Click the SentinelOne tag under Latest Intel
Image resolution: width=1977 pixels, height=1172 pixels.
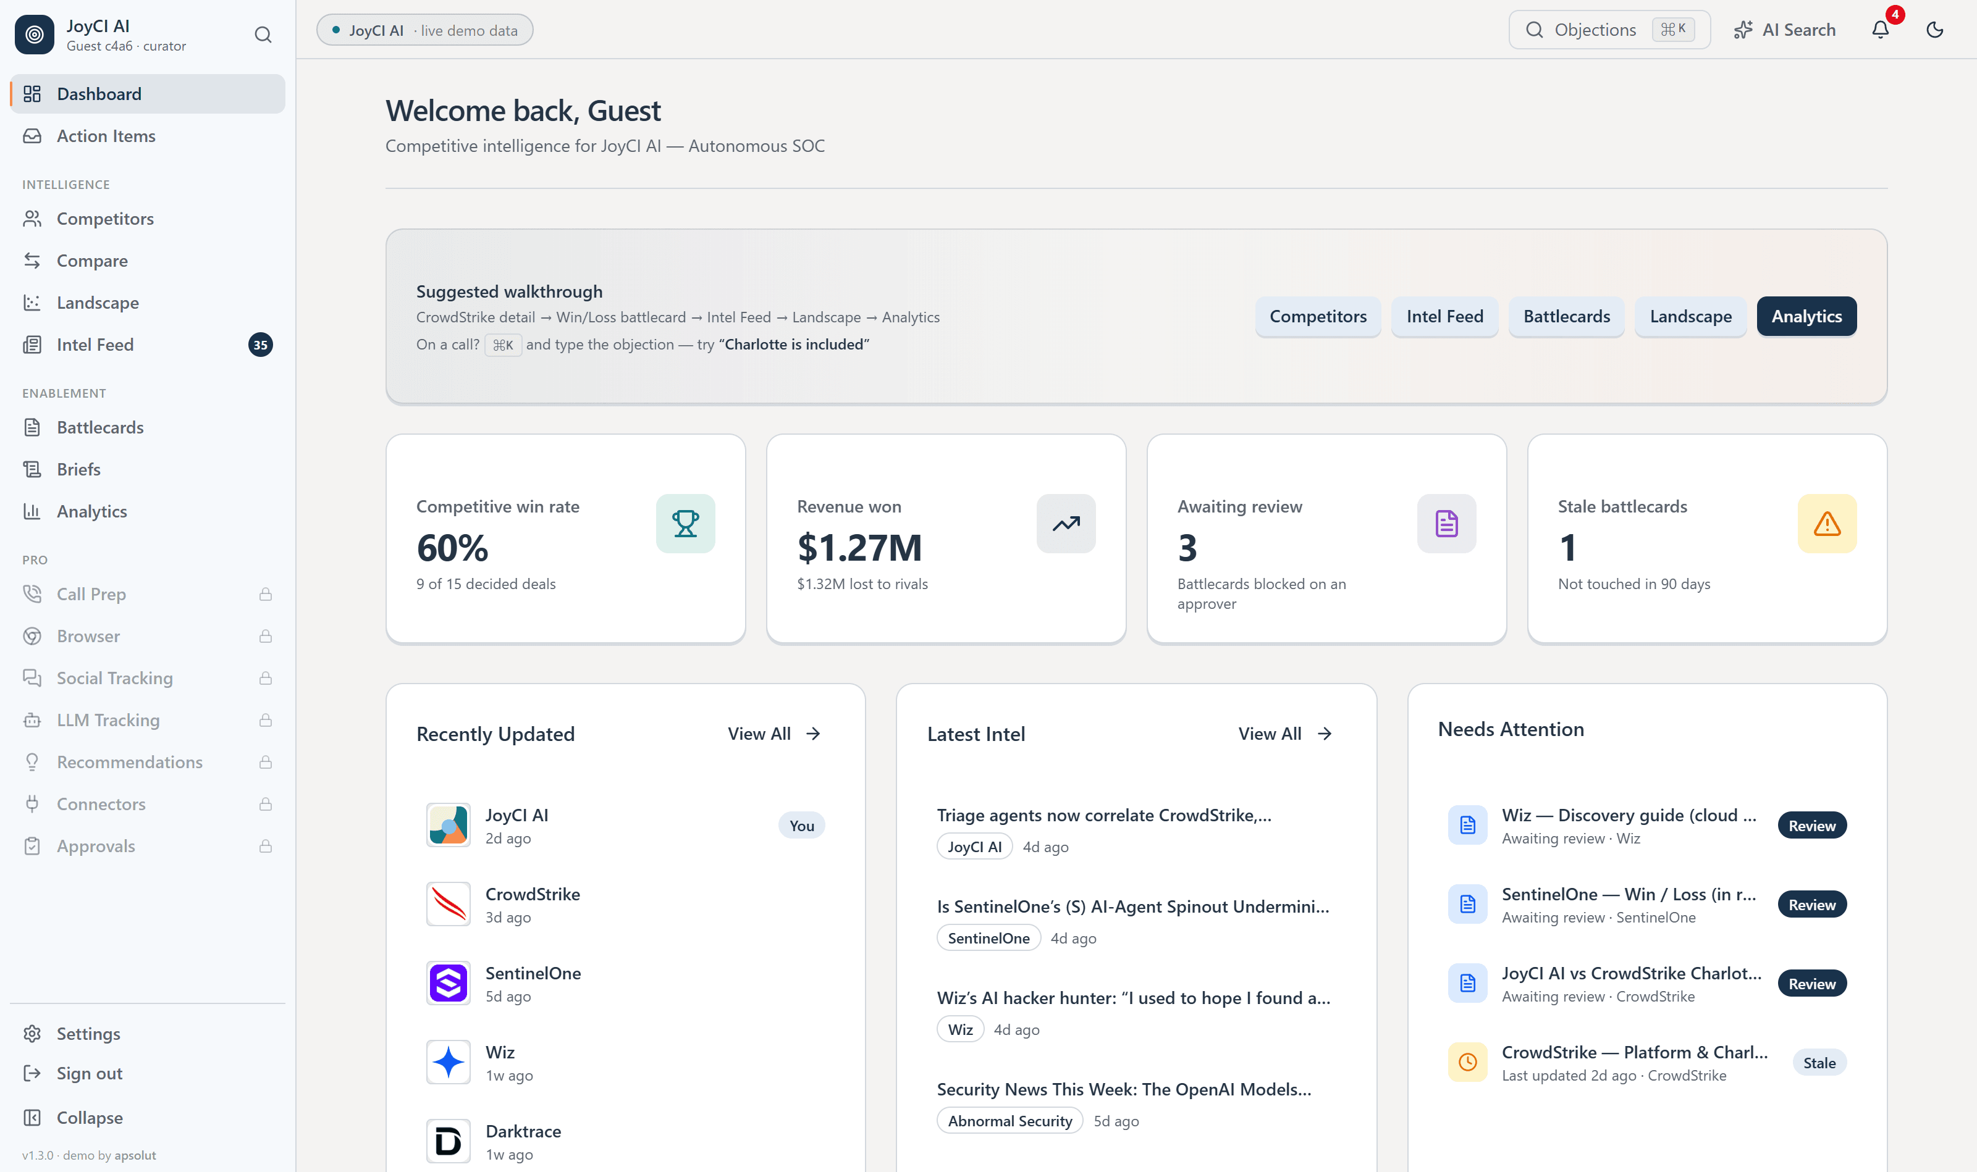tap(988, 937)
